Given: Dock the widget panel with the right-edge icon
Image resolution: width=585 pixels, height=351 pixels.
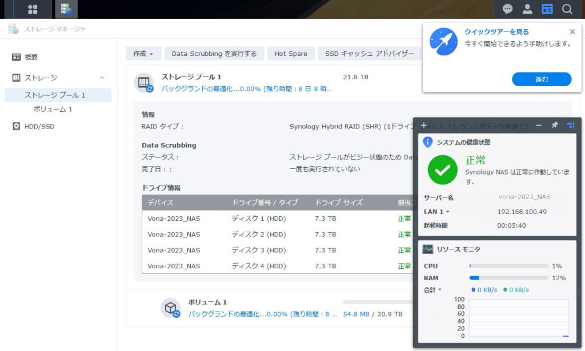Looking at the screenshot, I should click(571, 125).
